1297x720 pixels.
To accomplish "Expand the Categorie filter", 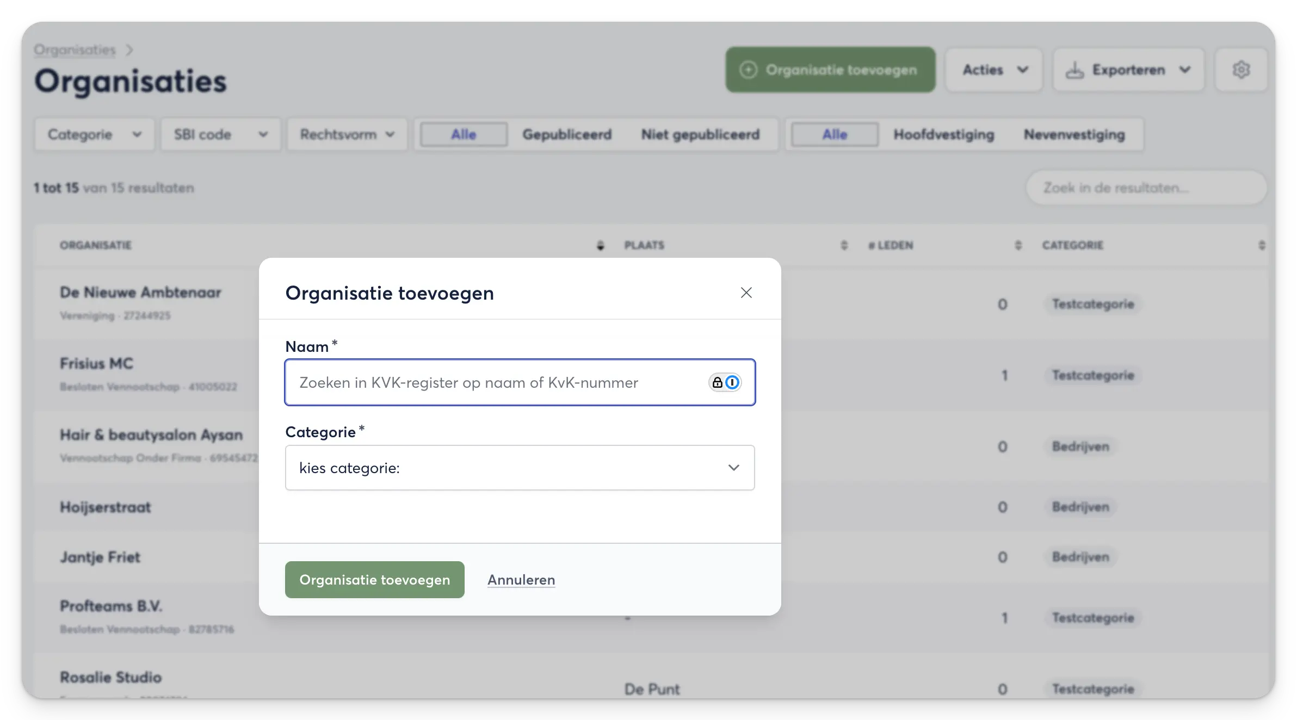I will click(x=94, y=134).
